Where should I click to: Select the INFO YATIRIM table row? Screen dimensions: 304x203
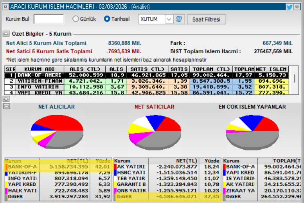tap(147, 87)
